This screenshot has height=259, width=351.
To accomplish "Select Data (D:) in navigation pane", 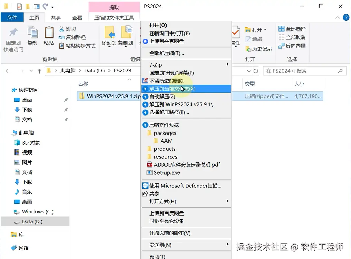I will (x=35, y=221).
